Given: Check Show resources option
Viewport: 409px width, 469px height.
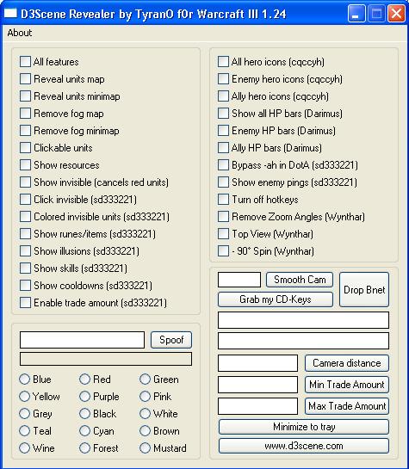Looking at the screenshot, I should (x=26, y=165).
